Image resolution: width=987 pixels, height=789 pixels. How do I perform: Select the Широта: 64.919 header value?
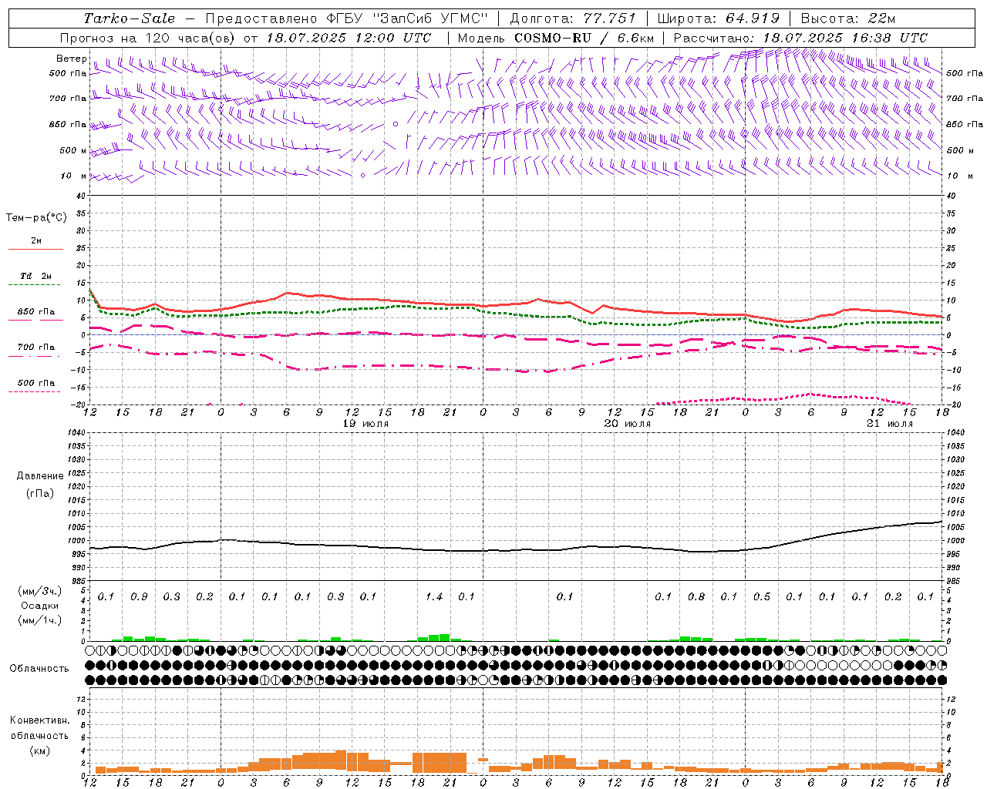tap(719, 18)
